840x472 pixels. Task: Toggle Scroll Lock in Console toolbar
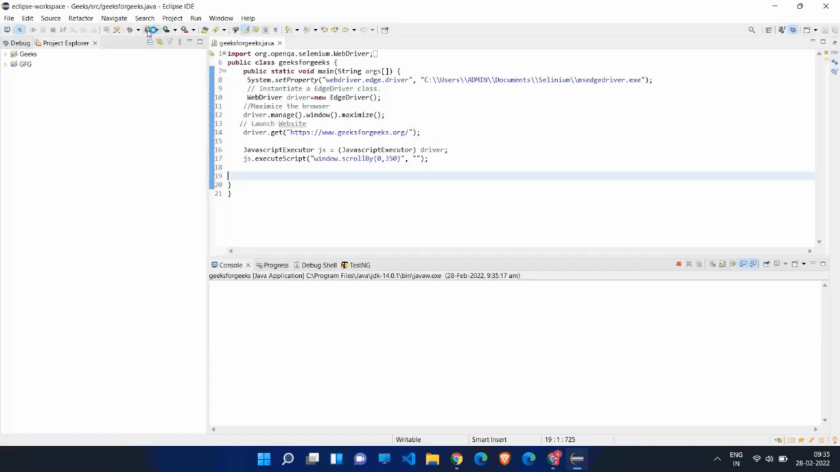723,264
